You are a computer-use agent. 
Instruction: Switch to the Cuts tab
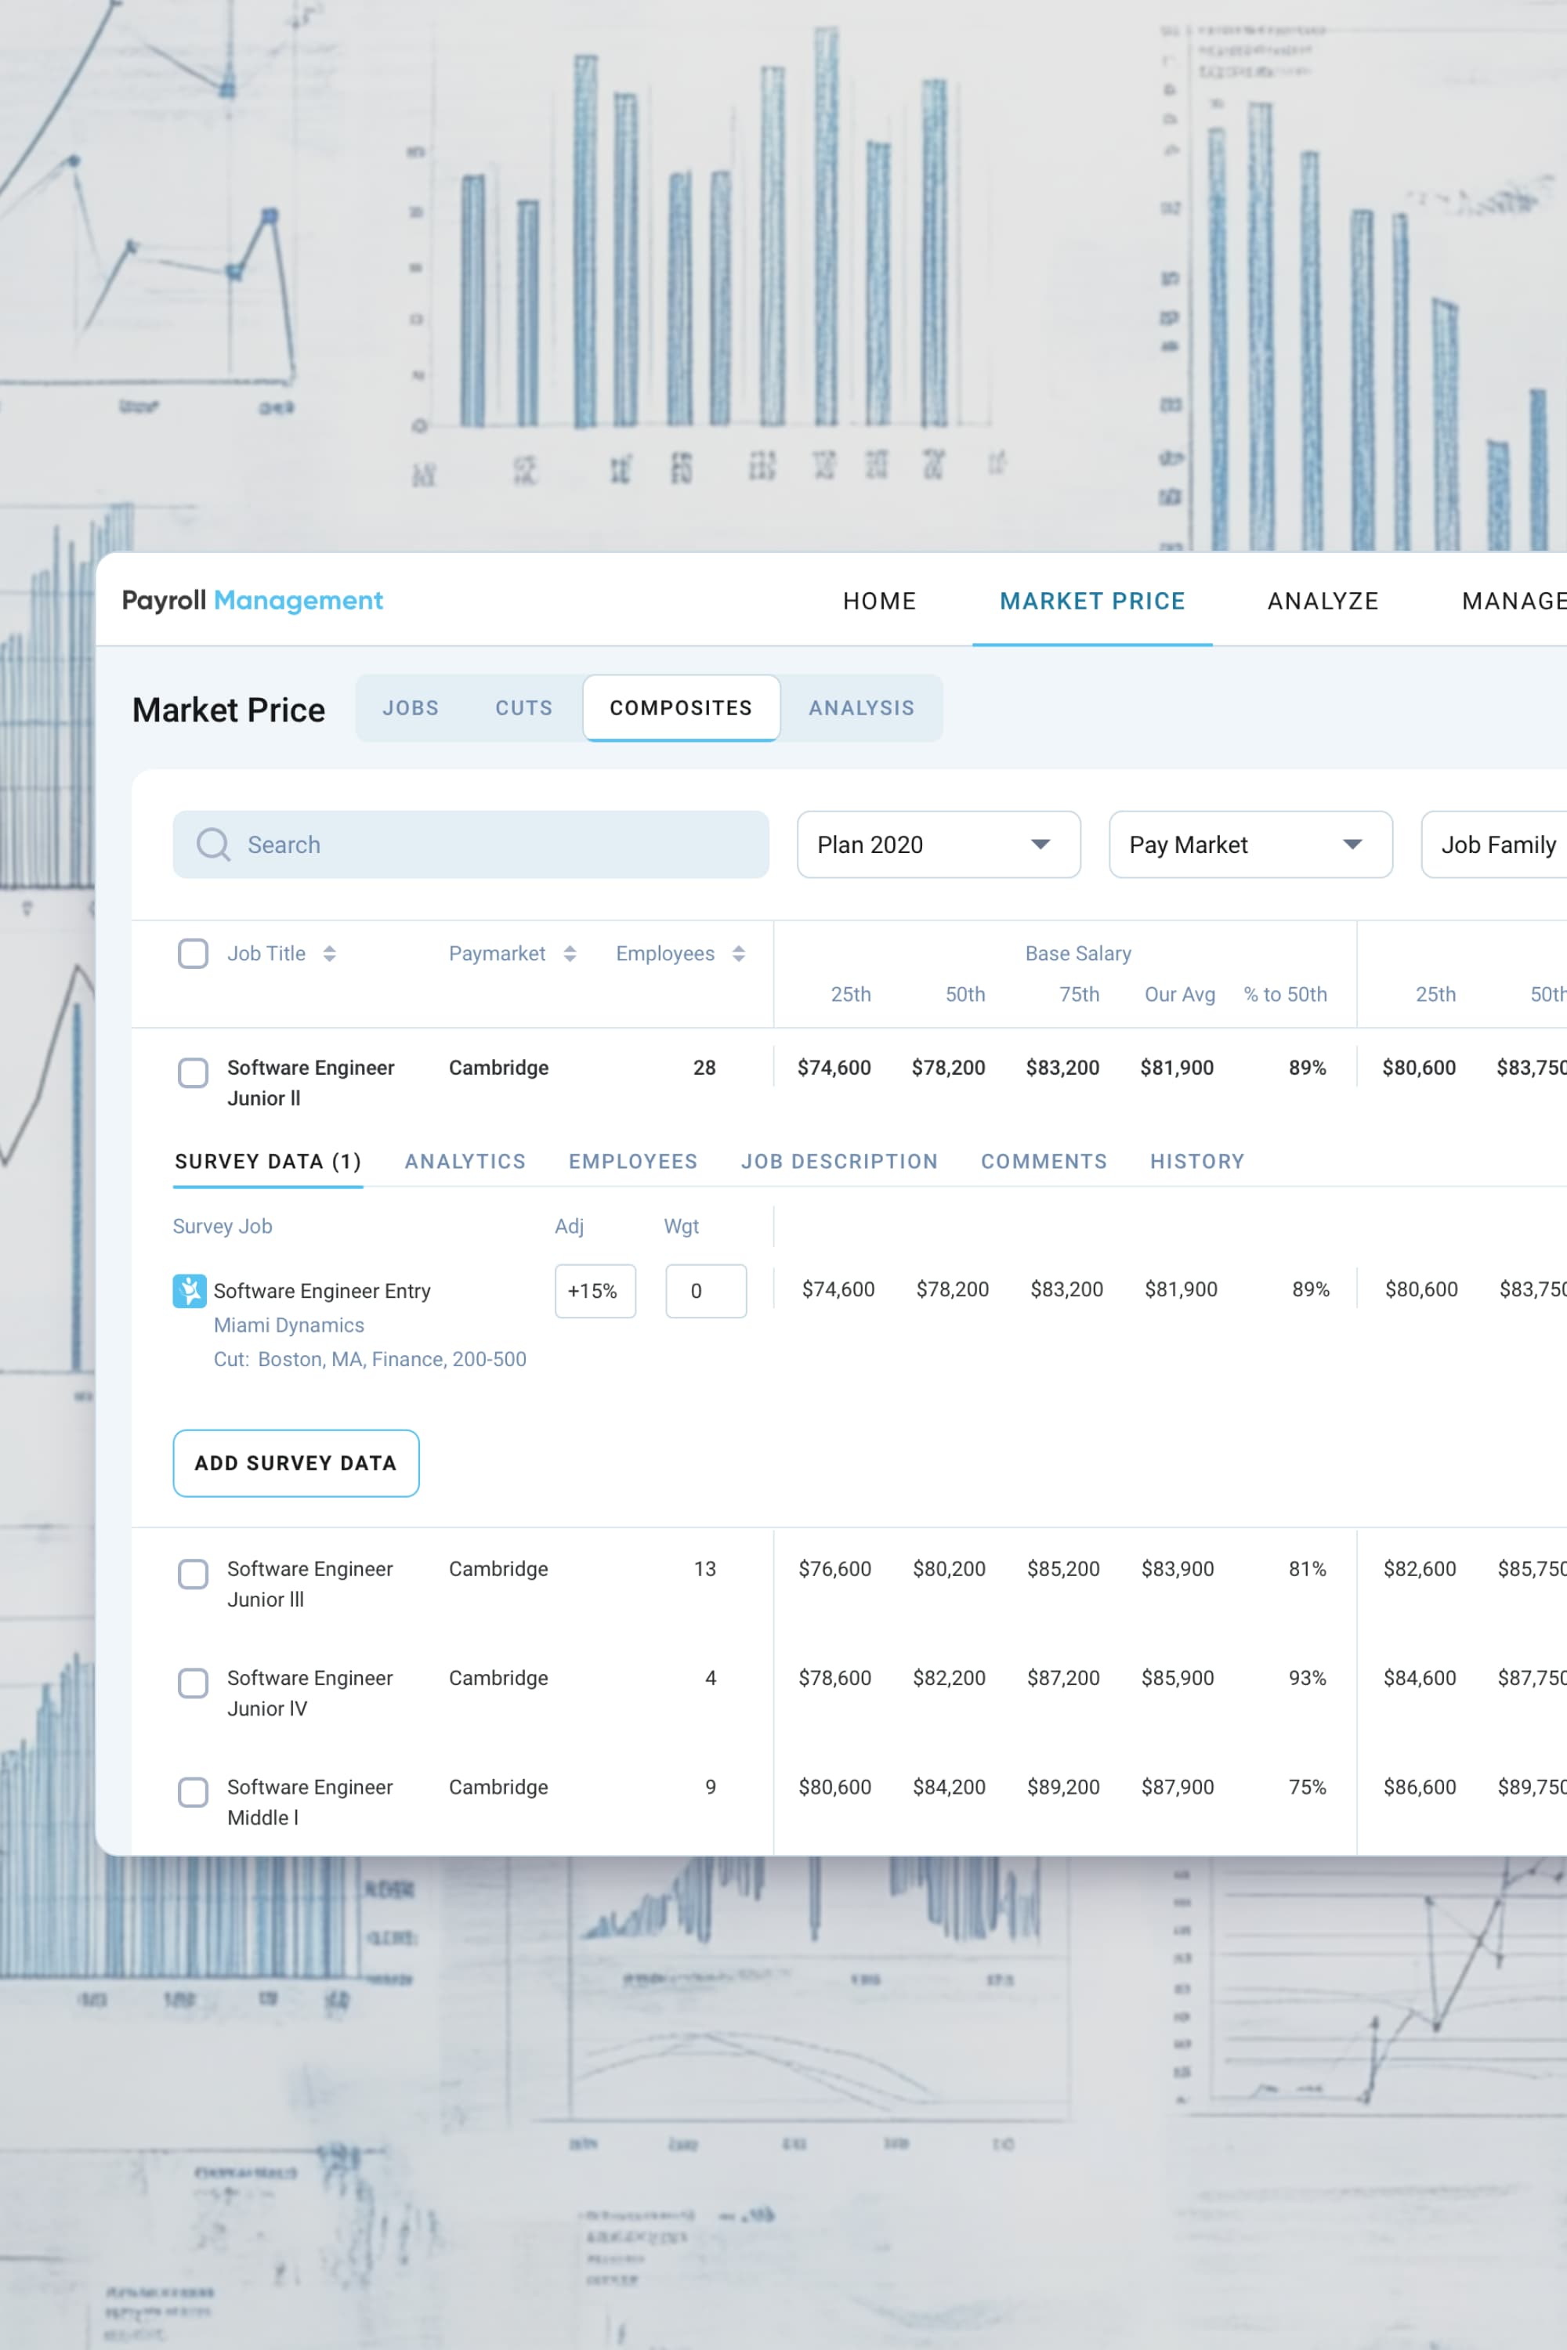(x=523, y=708)
